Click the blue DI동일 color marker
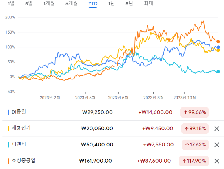224x169 pixels. tap(8, 112)
